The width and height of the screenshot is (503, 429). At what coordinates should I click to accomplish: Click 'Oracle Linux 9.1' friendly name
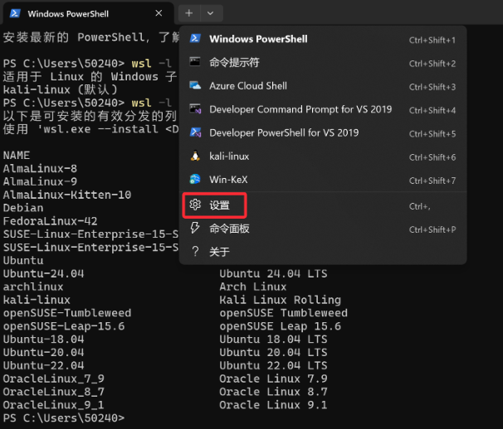pos(273,405)
